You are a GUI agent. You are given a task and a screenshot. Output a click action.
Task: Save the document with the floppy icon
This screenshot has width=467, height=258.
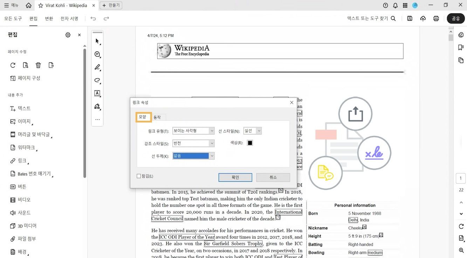point(410,19)
